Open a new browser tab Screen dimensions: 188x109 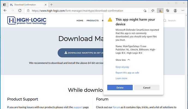[x=51, y=5]
